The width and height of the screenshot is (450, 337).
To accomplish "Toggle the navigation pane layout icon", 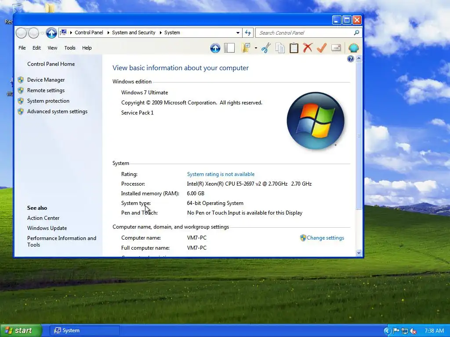I will pos(229,48).
